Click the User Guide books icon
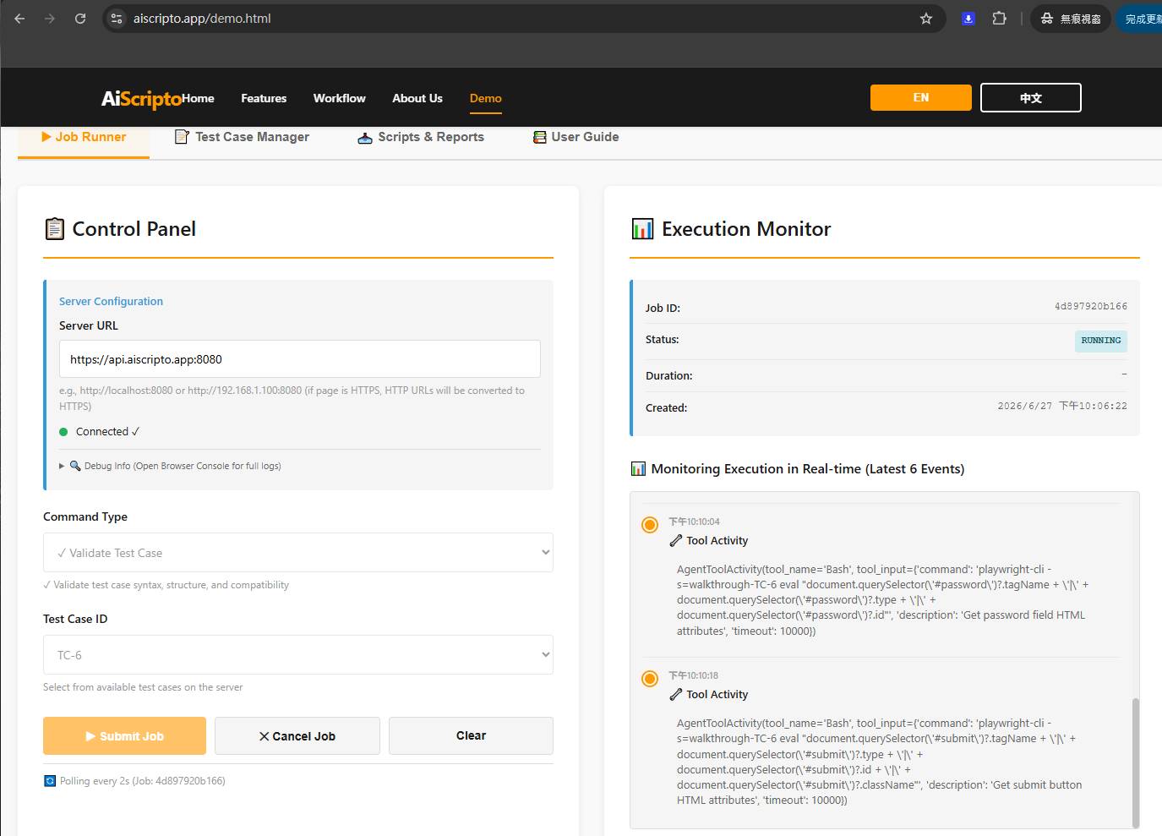Screen dimensions: 1162x836 [539, 137]
